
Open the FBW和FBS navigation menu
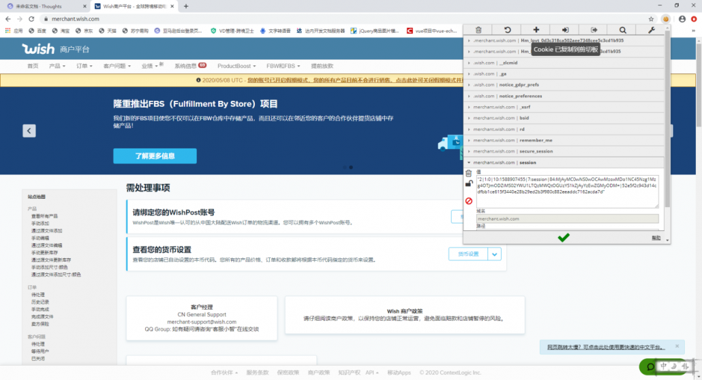pos(283,66)
